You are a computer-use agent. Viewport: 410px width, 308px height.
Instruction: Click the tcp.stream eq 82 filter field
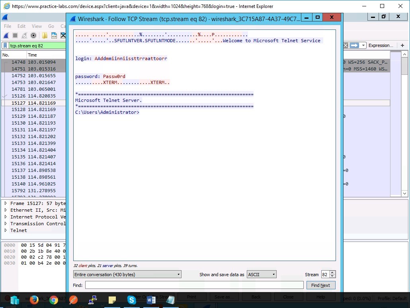(x=37, y=45)
